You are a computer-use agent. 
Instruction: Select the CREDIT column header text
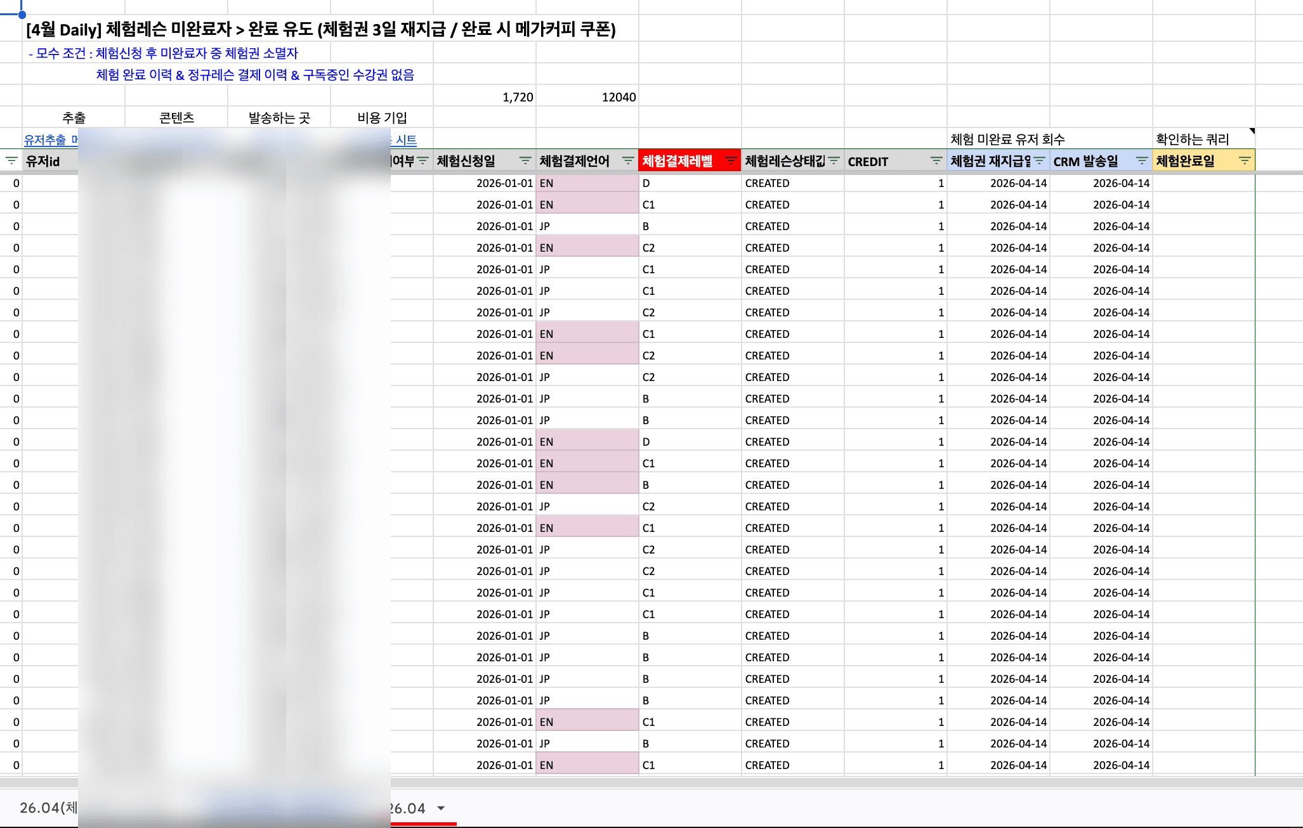click(868, 162)
